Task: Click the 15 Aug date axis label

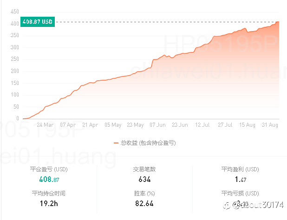Action: [248, 125]
